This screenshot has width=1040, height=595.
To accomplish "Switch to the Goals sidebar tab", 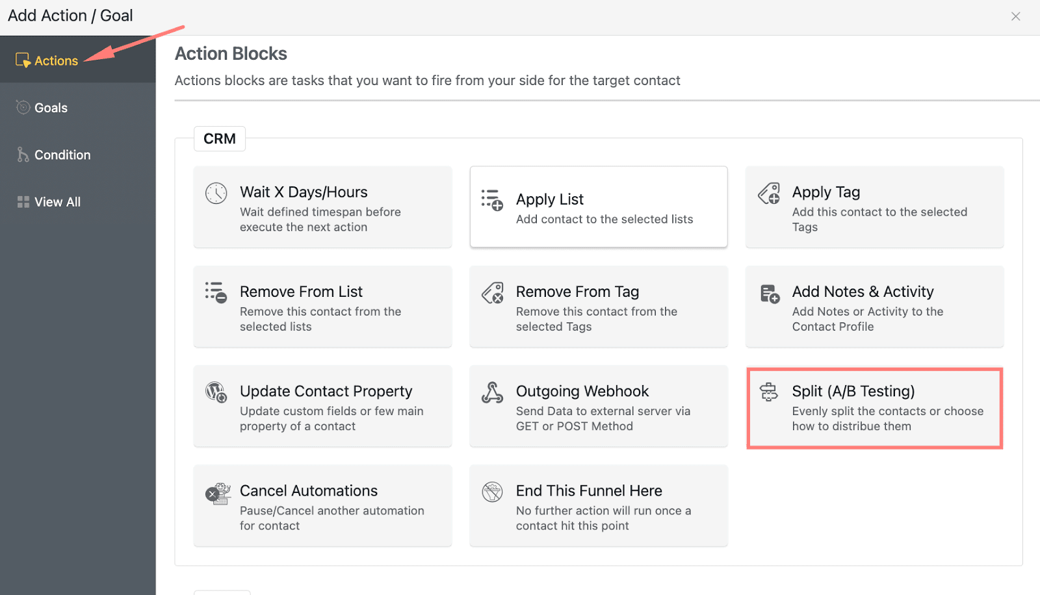I will (x=51, y=108).
